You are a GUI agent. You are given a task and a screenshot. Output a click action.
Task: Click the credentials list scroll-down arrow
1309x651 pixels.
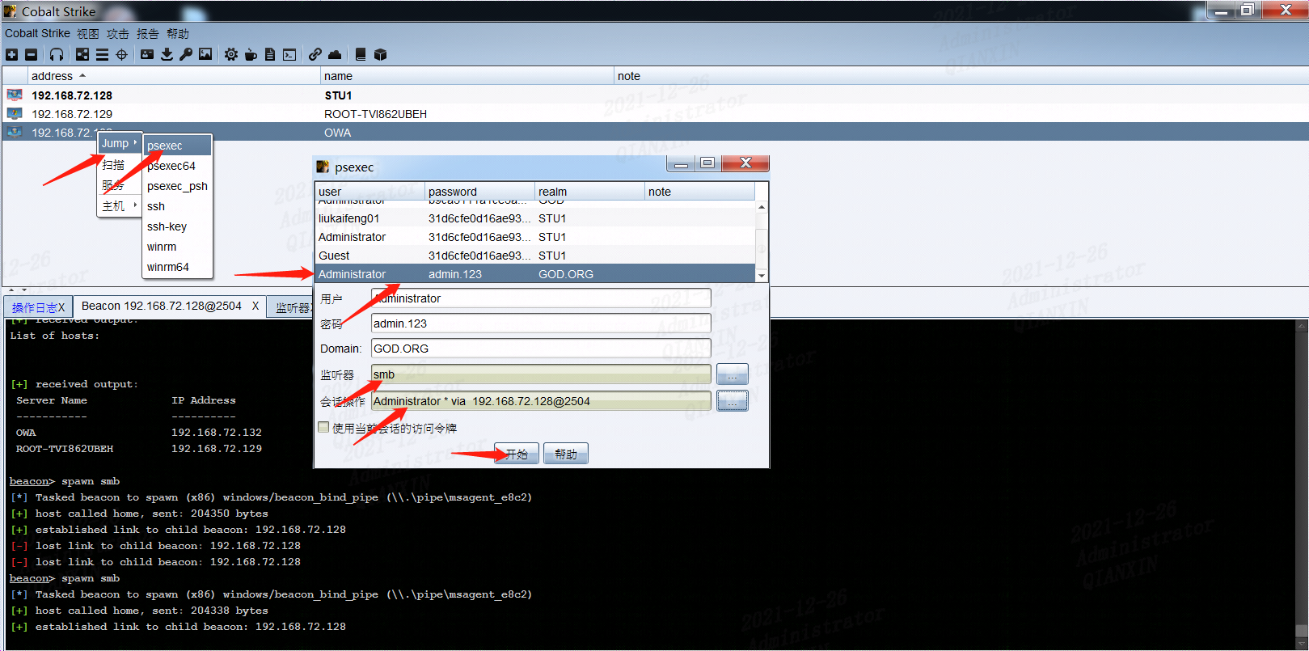(x=761, y=276)
